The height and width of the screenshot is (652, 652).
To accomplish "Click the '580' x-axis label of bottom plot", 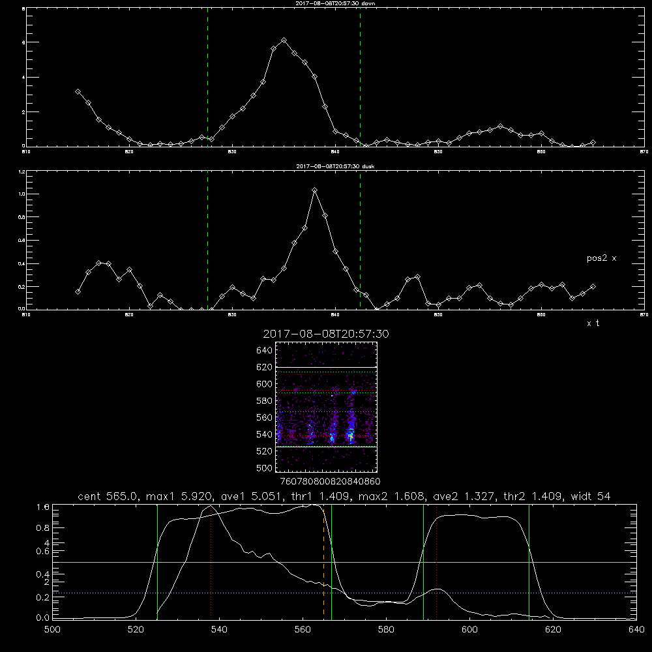I will [x=386, y=630].
